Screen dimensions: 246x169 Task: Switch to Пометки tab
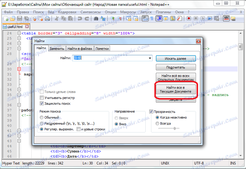(102, 49)
